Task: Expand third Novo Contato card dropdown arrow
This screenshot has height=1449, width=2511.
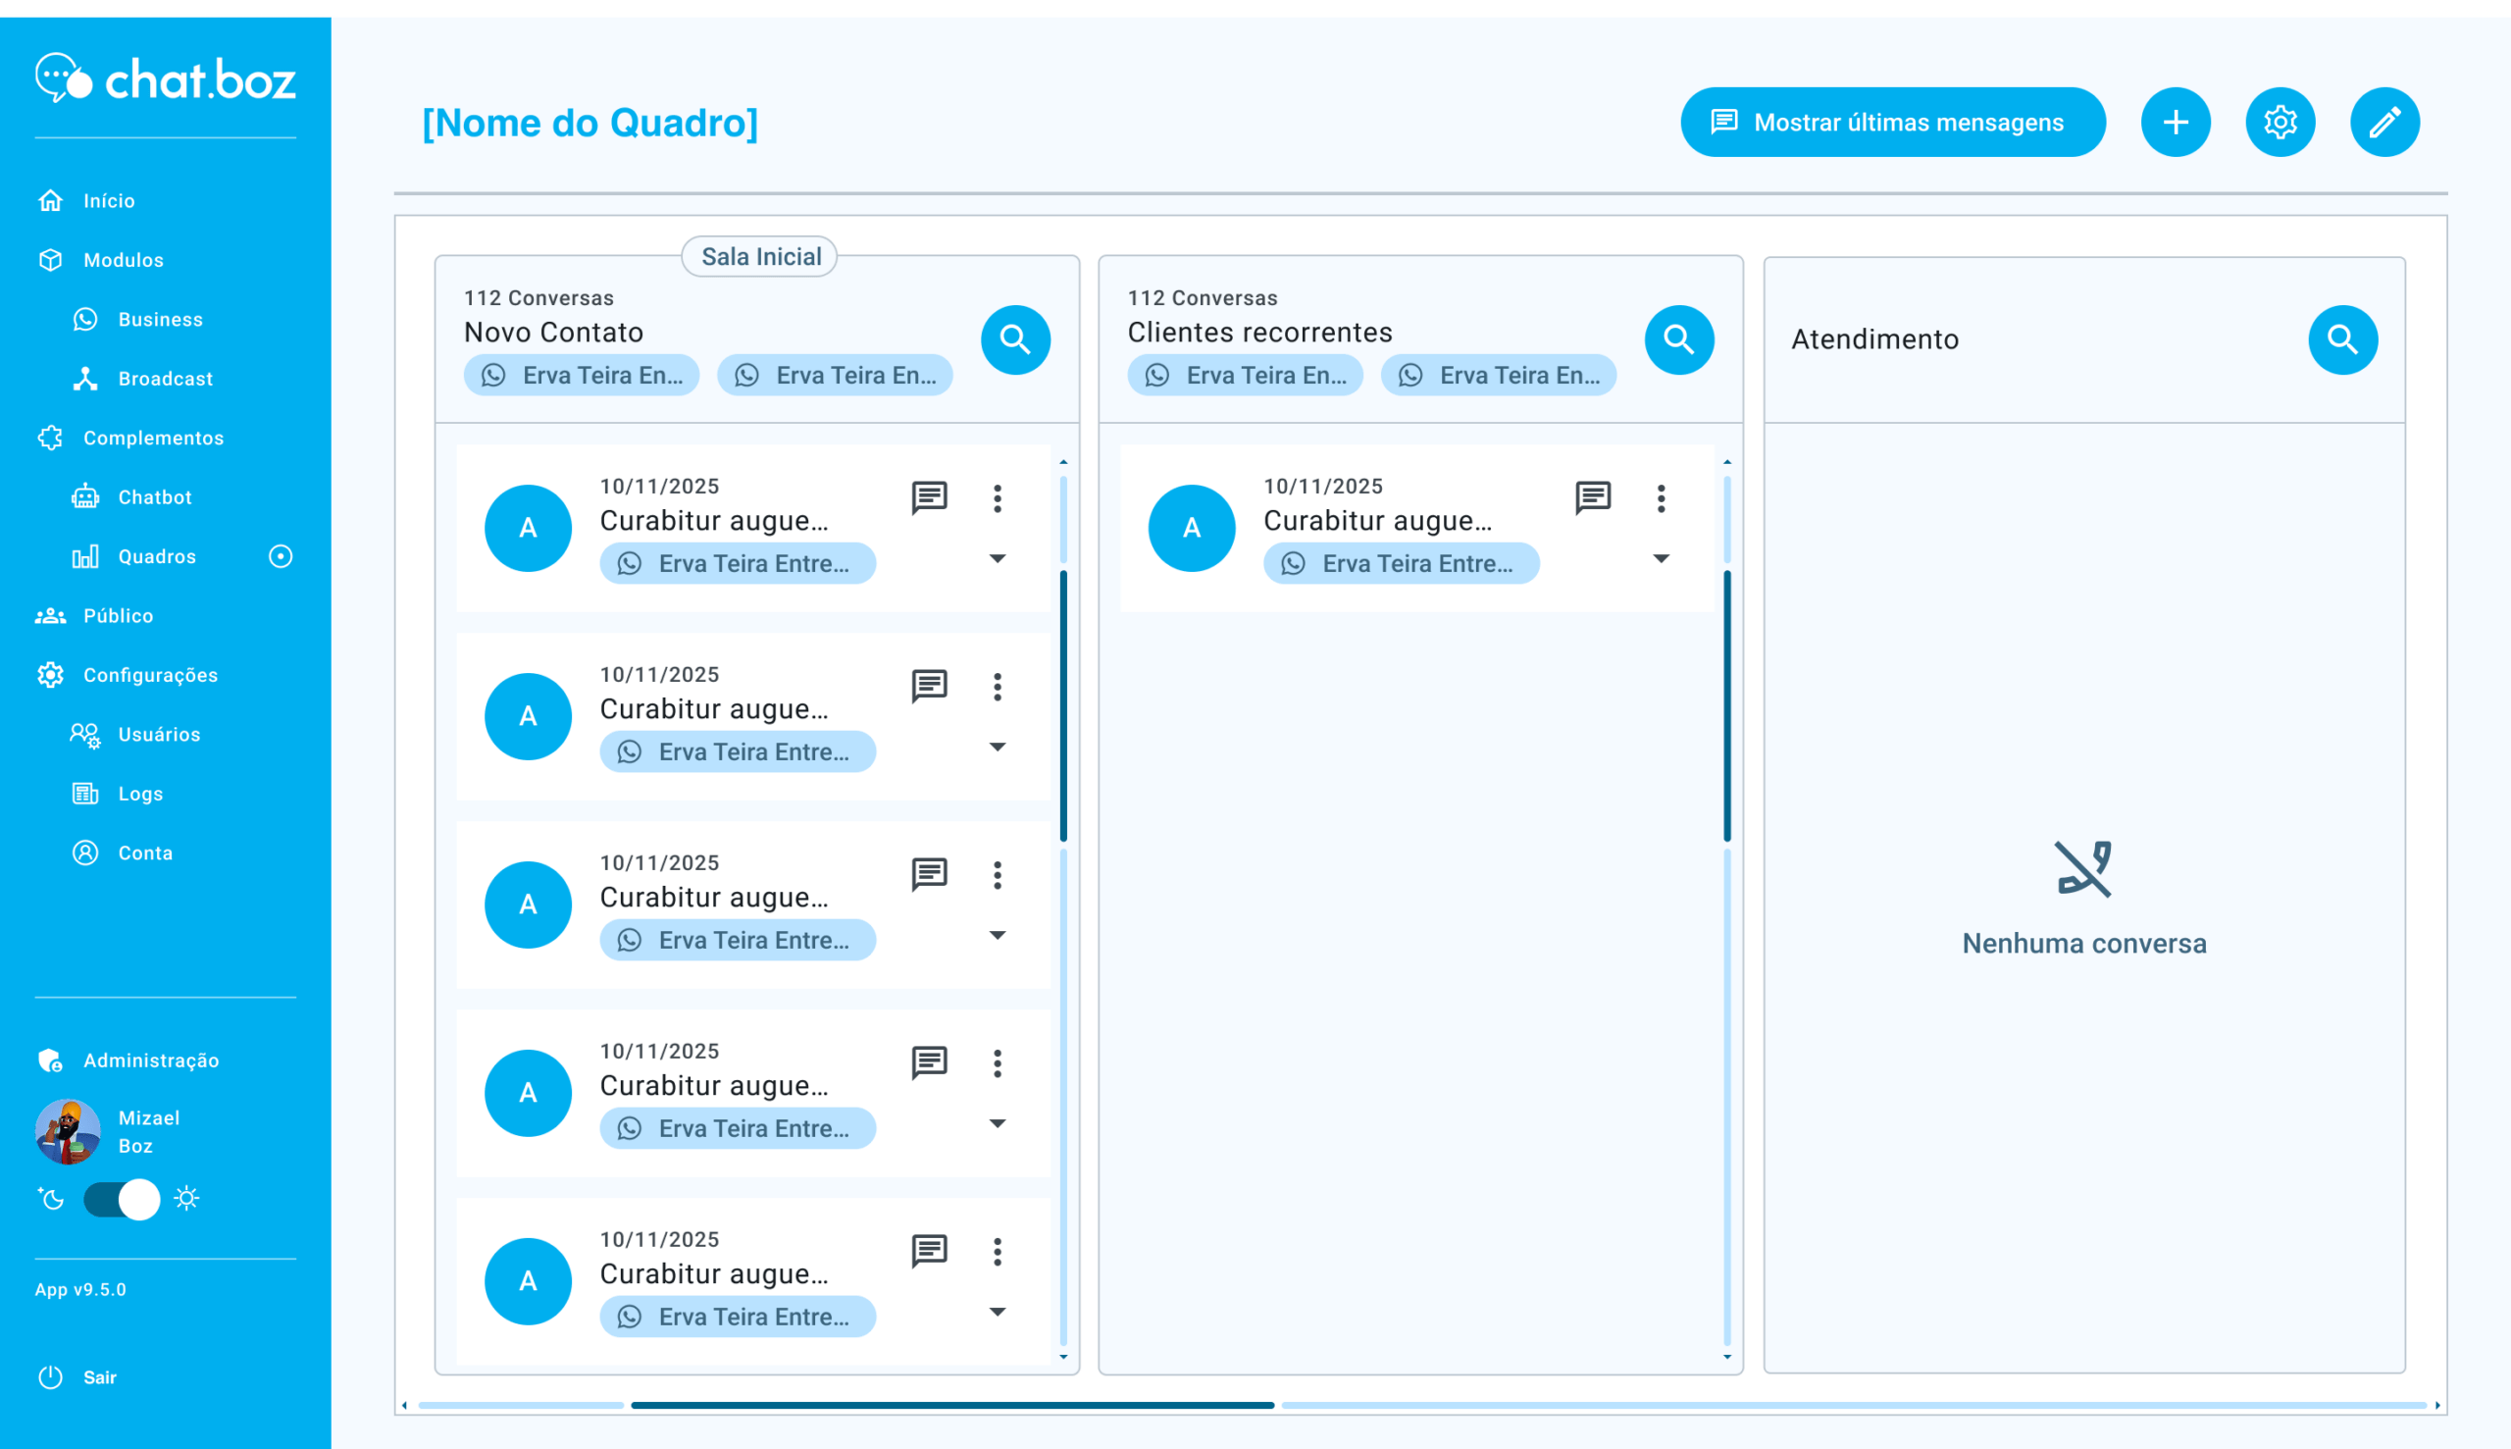Action: tap(997, 935)
